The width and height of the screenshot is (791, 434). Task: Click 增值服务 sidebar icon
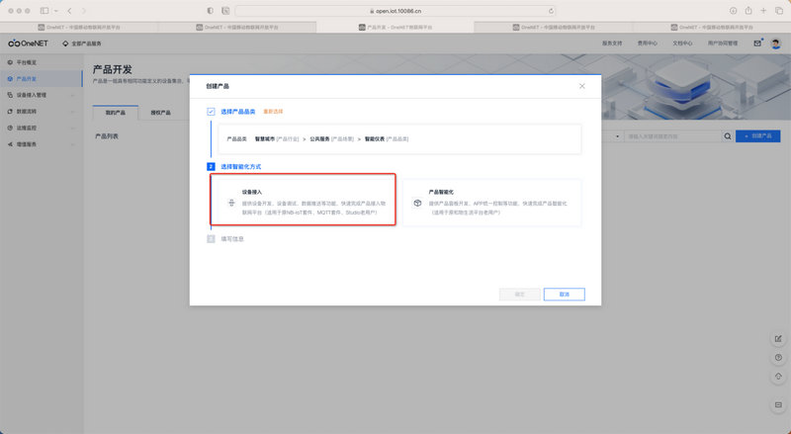pos(10,144)
